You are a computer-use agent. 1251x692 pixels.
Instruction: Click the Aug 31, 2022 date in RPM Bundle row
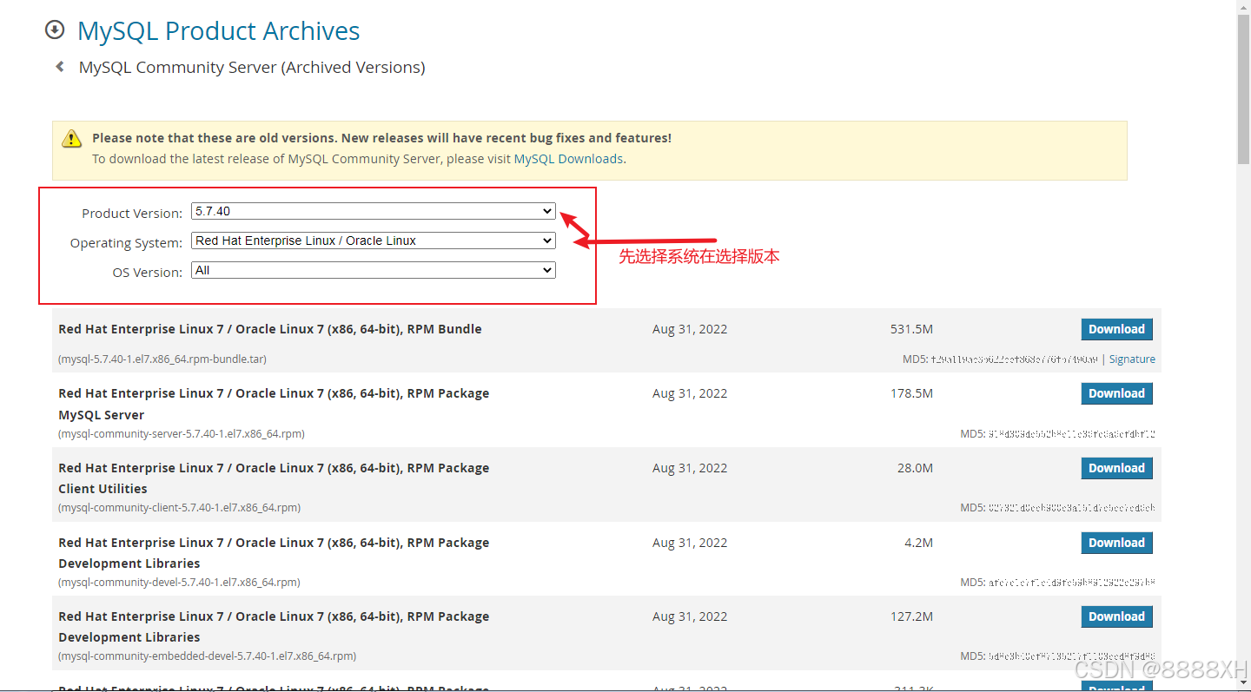pos(690,329)
